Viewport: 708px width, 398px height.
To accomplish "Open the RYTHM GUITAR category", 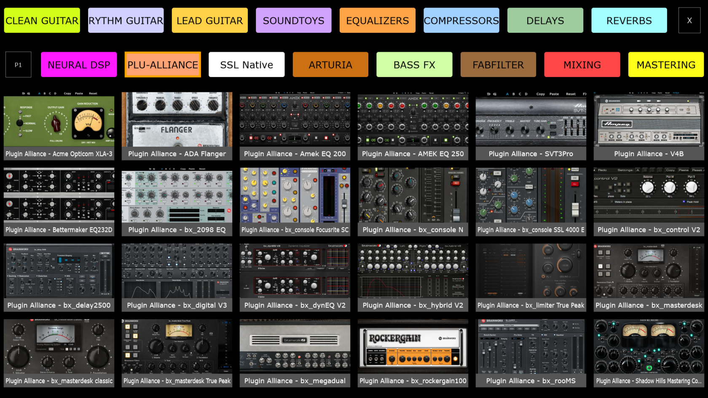I will click(x=126, y=20).
